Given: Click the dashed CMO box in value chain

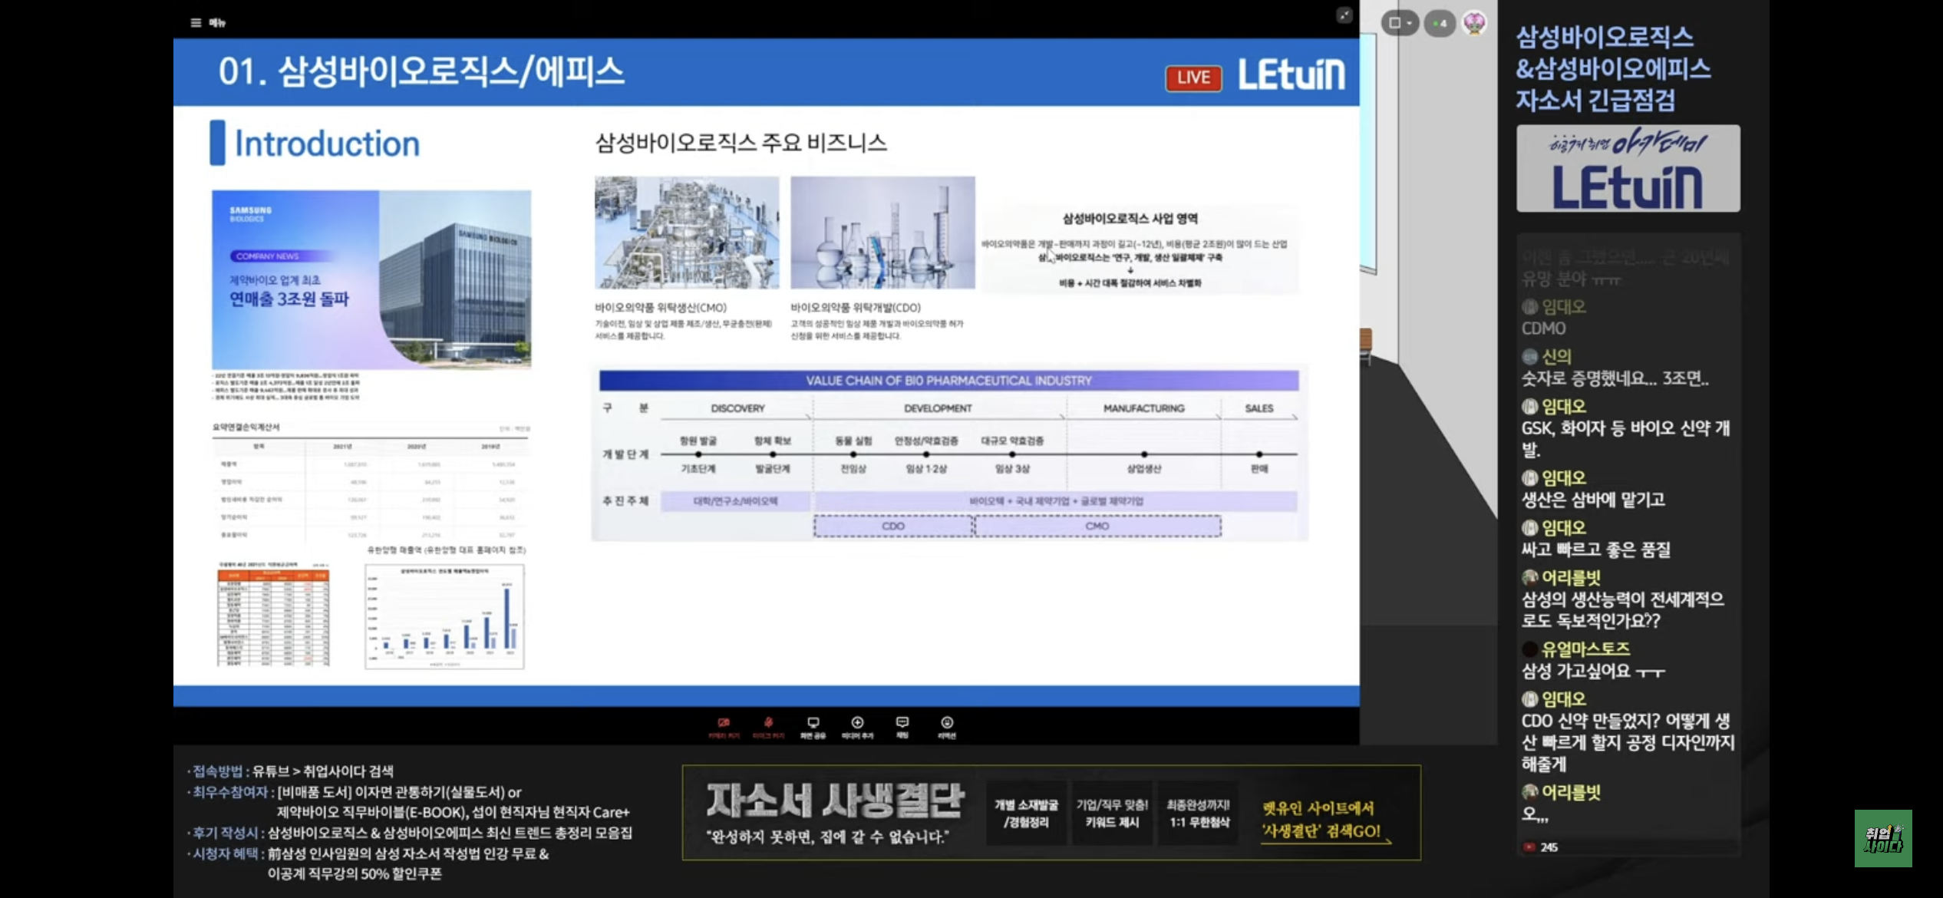Looking at the screenshot, I should click(1097, 527).
